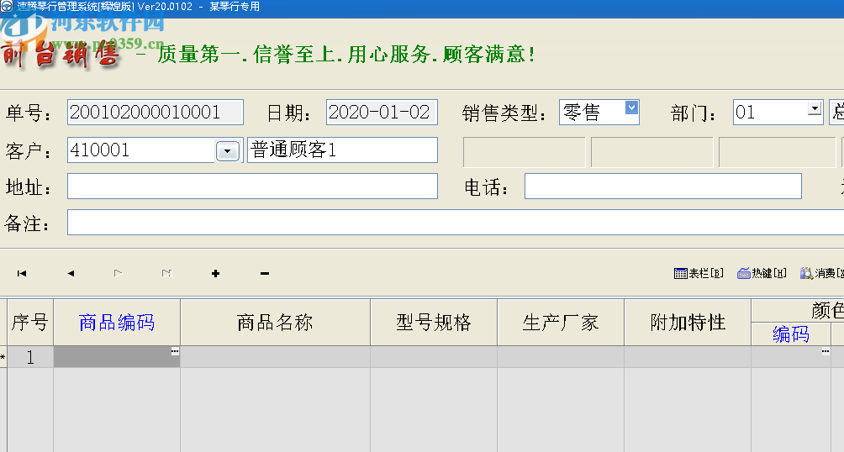Viewport: 844px width, 452px height.
Task: Select row 1 in the sales grid
Action: click(x=30, y=357)
